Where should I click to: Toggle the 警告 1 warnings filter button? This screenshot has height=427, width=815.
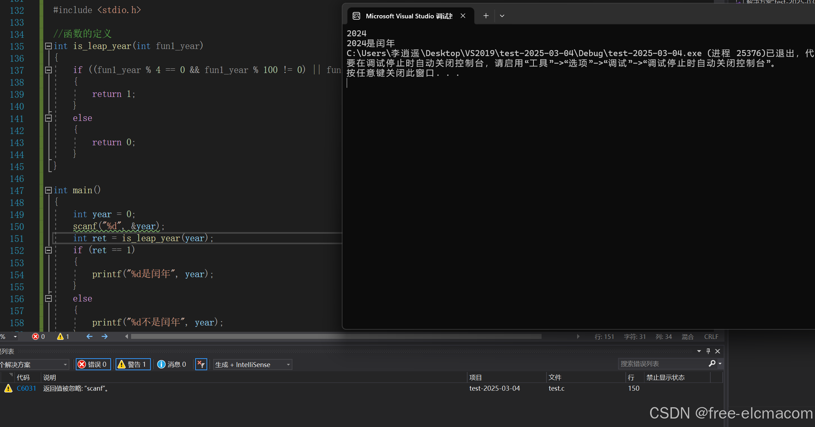[133, 364]
